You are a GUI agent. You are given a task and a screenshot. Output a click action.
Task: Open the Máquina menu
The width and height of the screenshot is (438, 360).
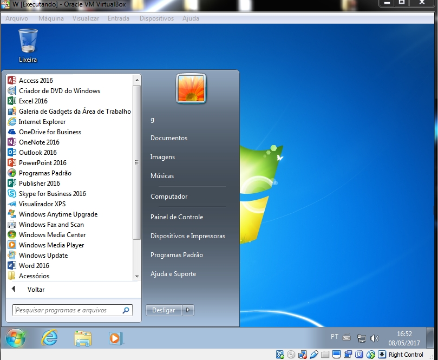tap(51, 18)
